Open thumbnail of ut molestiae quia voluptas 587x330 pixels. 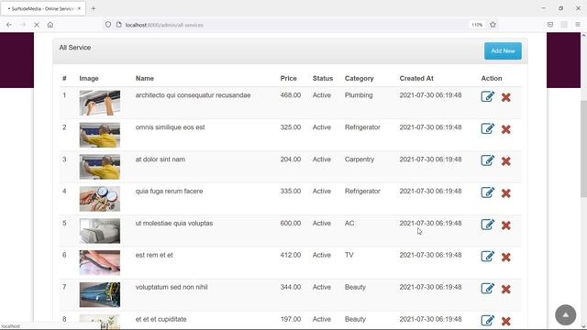click(100, 231)
